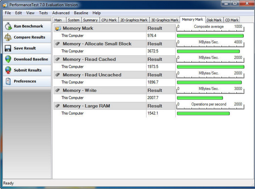Click the Read Uncached green result bar
255x189 pixels.
click(209, 83)
